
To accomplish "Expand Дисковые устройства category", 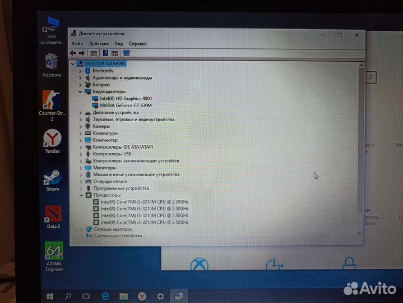I will [81, 113].
